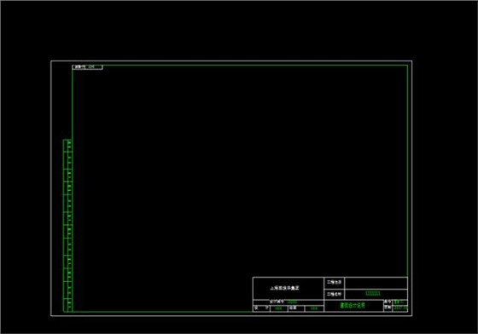Screen dimensions: 478x334
Task: Click the green text in second title block row
Action: tap(373, 294)
